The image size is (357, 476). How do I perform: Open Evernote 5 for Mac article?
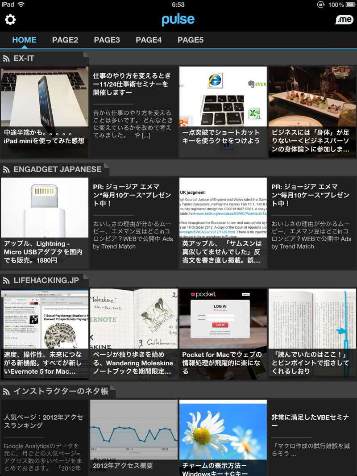(45, 334)
